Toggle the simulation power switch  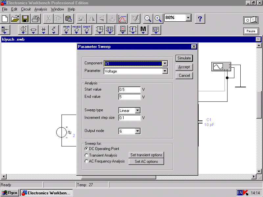251,20
